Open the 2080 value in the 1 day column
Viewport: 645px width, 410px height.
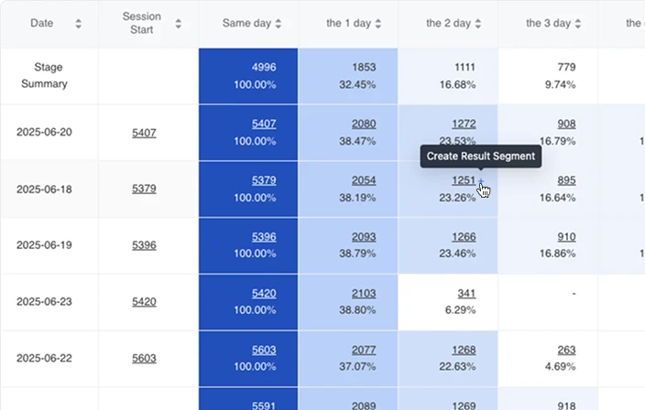tap(364, 124)
